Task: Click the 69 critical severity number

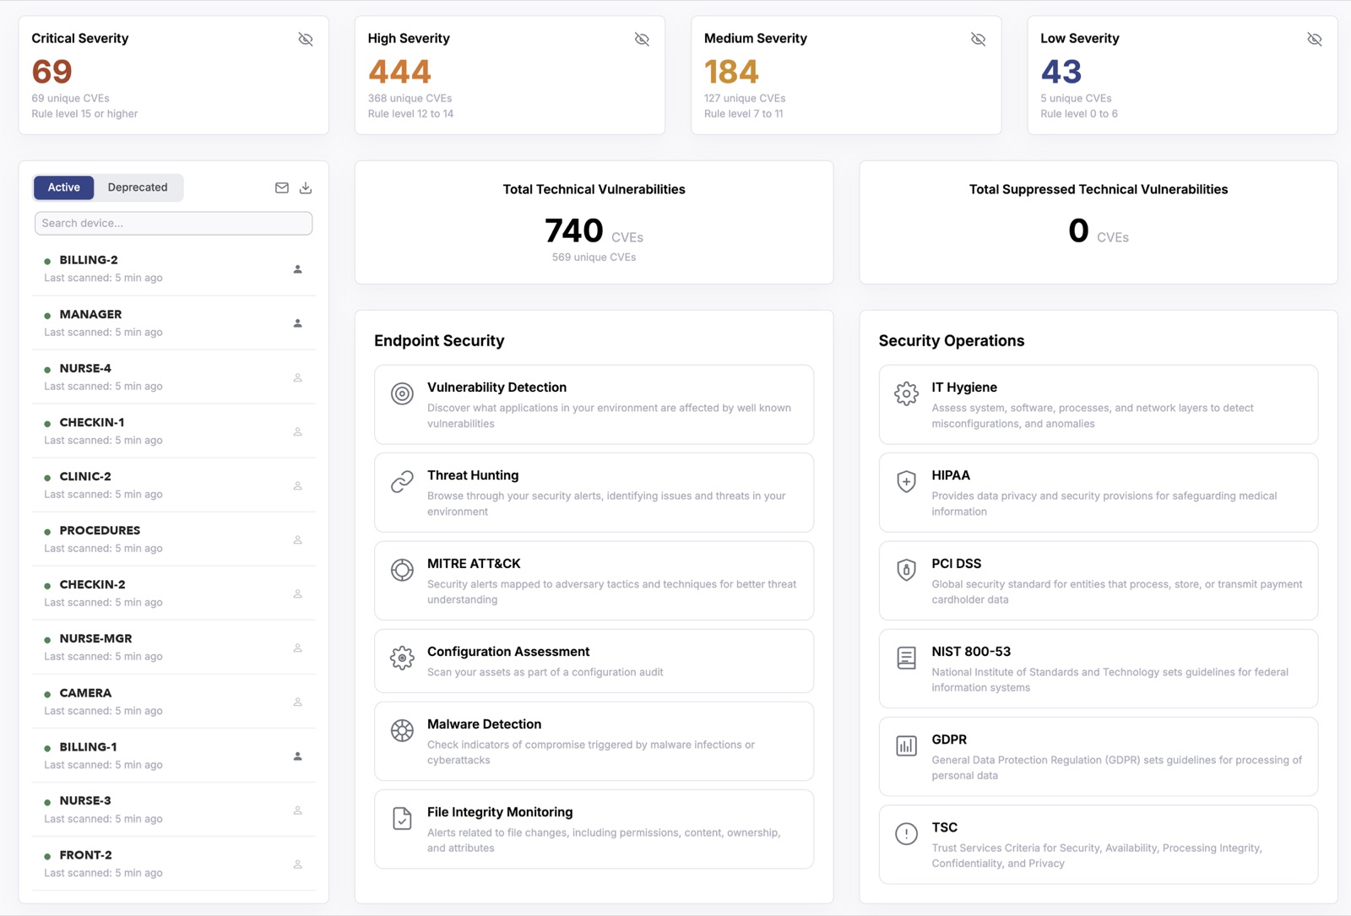Action: [52, 72]
